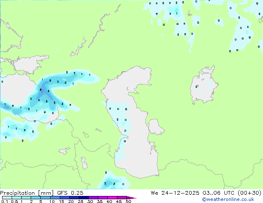Click the "0.5" legend scale label
This screenshot has width=263, height=203.
(x=14, y=201)
